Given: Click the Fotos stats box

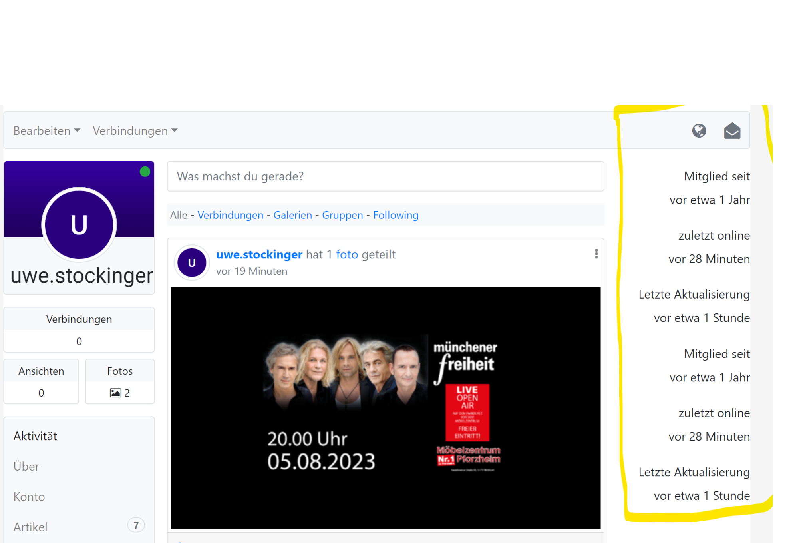Looking at the screenshot, I should click(x=120, y=381).
